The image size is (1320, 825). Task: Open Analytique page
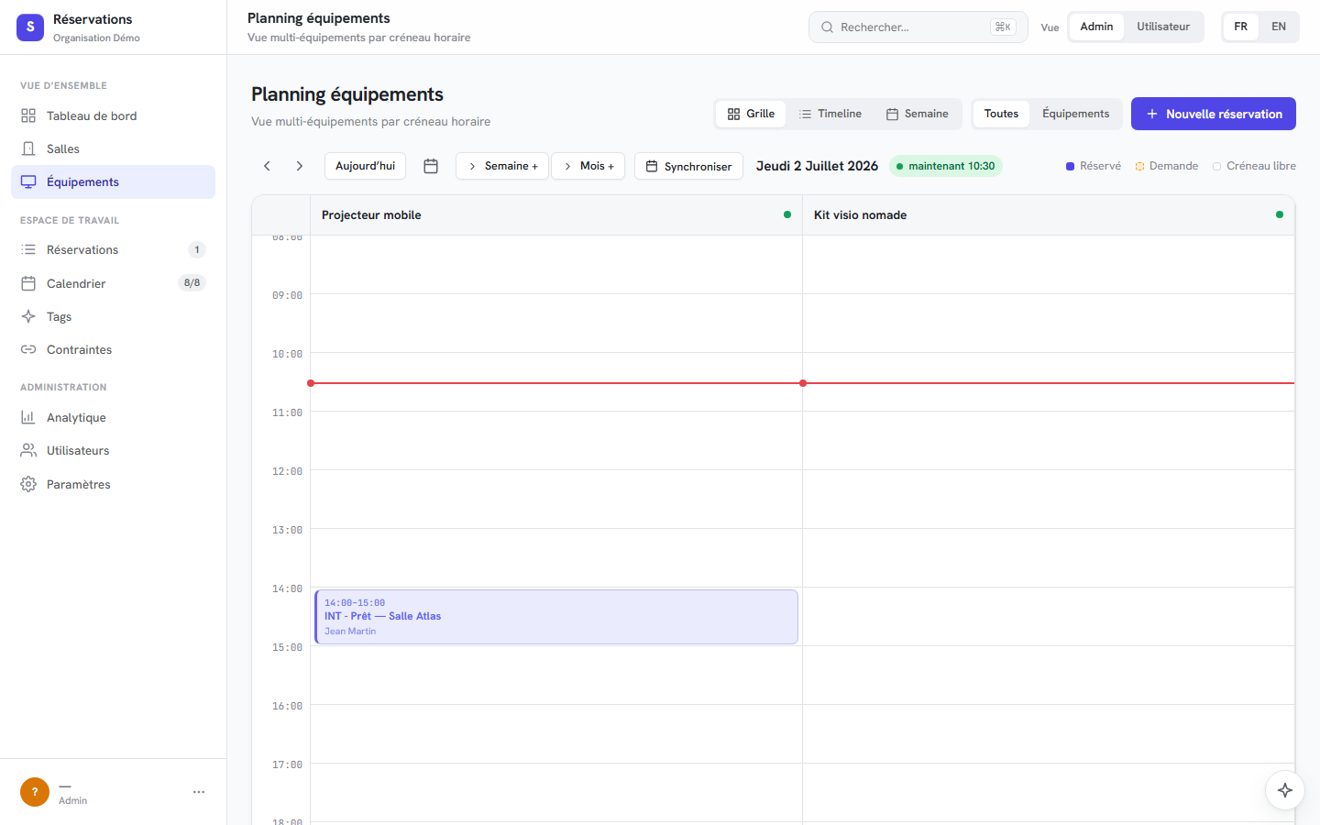coord(113,417)
